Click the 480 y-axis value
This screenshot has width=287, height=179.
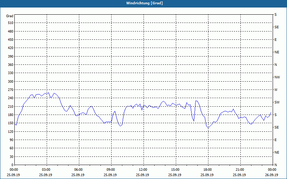pos(11,31)
